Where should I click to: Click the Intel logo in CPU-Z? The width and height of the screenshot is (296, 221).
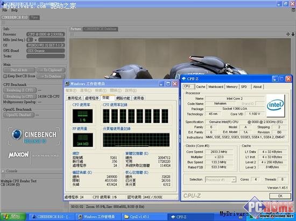point(276,106)
